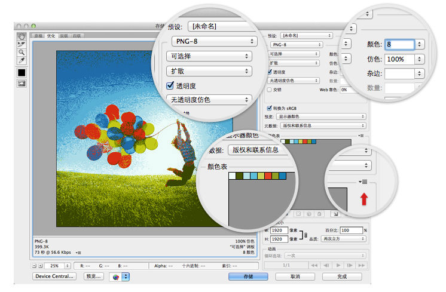Viewport: 446px width, 292px height.
Task: Jump to first animation frame
Action: (x=314, y=265)
